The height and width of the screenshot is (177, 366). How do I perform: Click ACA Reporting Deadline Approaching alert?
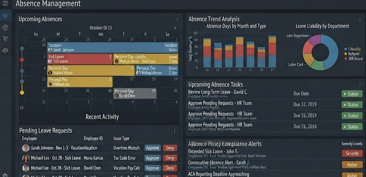[x=218, y=174]
